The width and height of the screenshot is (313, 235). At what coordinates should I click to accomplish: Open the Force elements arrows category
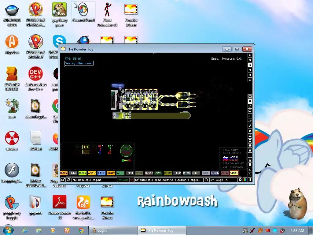(250, 116)
